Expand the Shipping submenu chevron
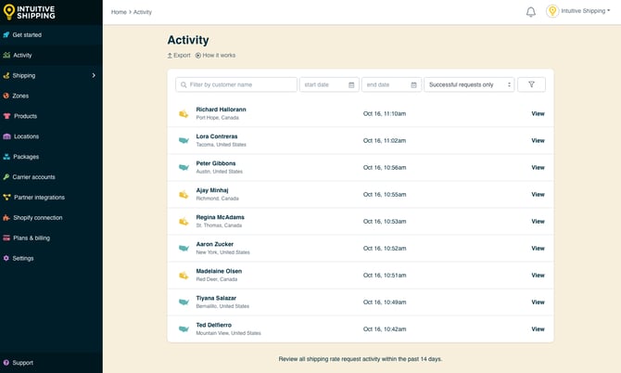This screenshot has height=373, width=621. point(94,75)
